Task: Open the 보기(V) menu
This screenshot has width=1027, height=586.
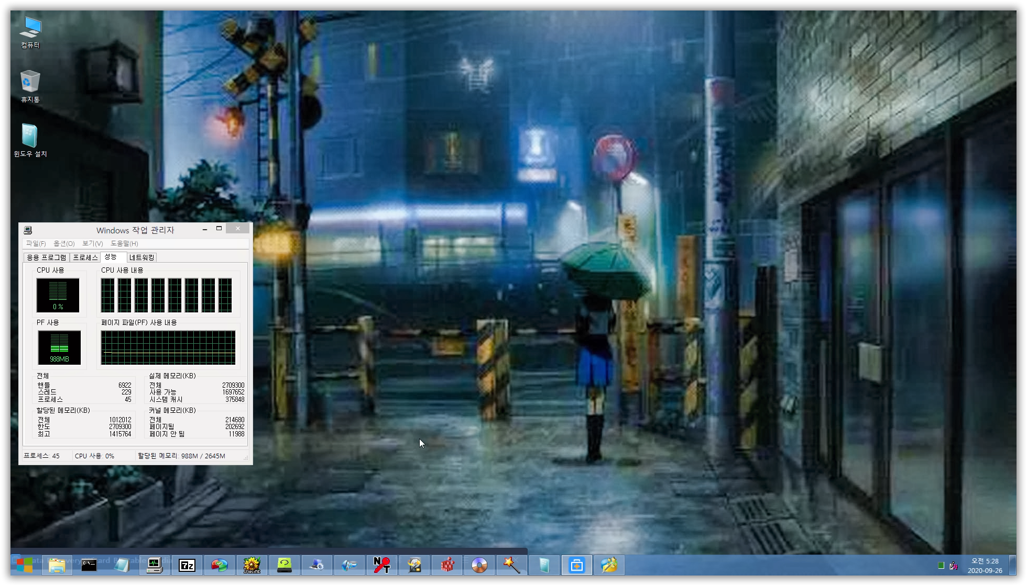Action: pyautogui.click(x=93, y=243)
